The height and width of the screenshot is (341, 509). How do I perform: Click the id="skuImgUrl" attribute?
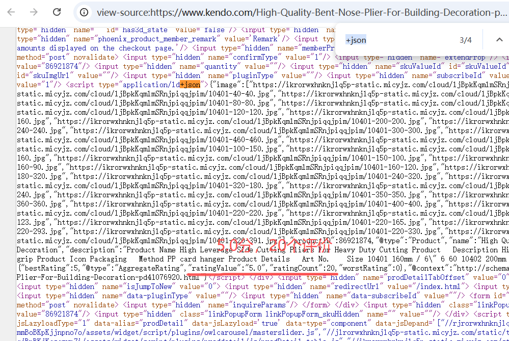[45, 75]
